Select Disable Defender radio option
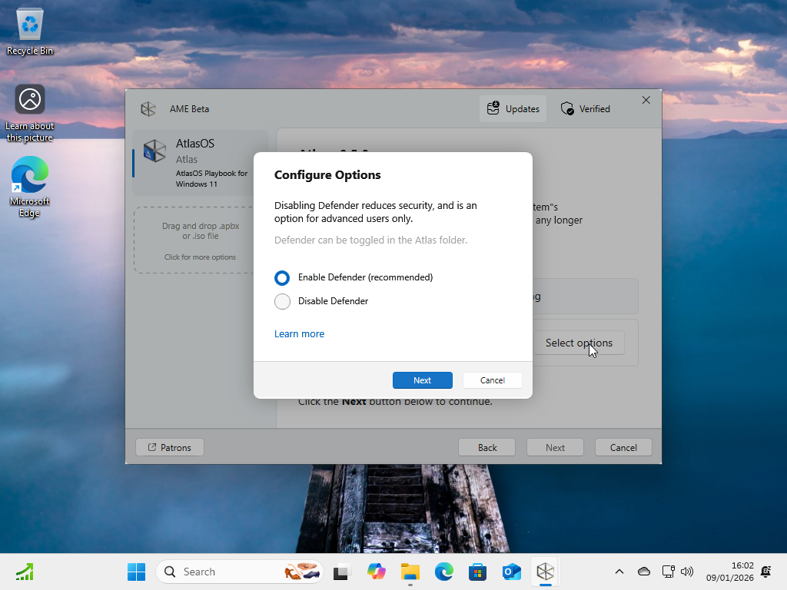The height and width of the screenshot is (590, 787). pyautogui.click(x=282, y=301)
